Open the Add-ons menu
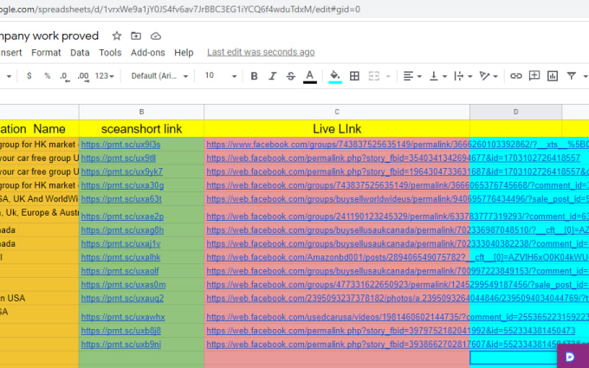The image size is (589, 368). point(147,53)
